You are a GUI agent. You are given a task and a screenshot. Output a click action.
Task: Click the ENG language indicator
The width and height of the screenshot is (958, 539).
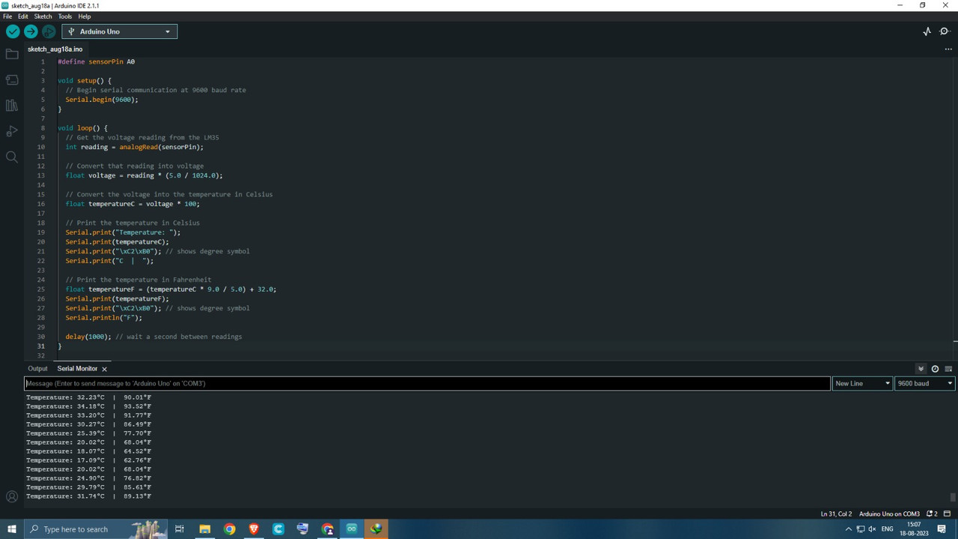click(x=888, y=529)
